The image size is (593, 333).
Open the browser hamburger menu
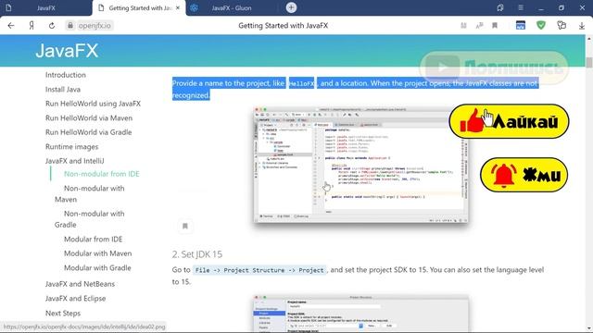(521, 7)
